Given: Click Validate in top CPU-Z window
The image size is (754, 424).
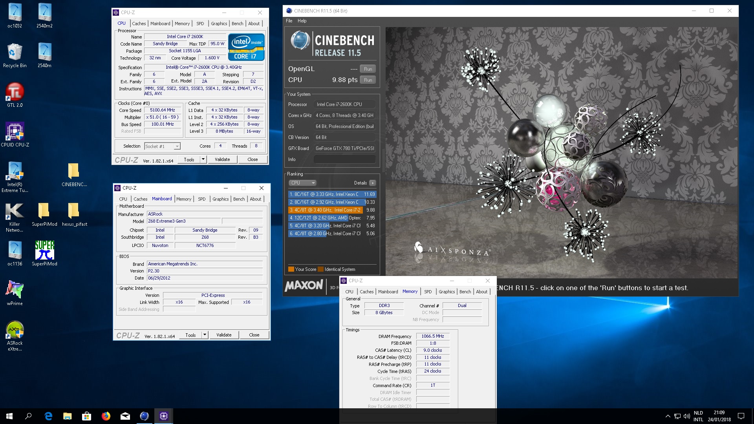Looking at the screenshot, I should pyautogui.click(x=222, y=159).
